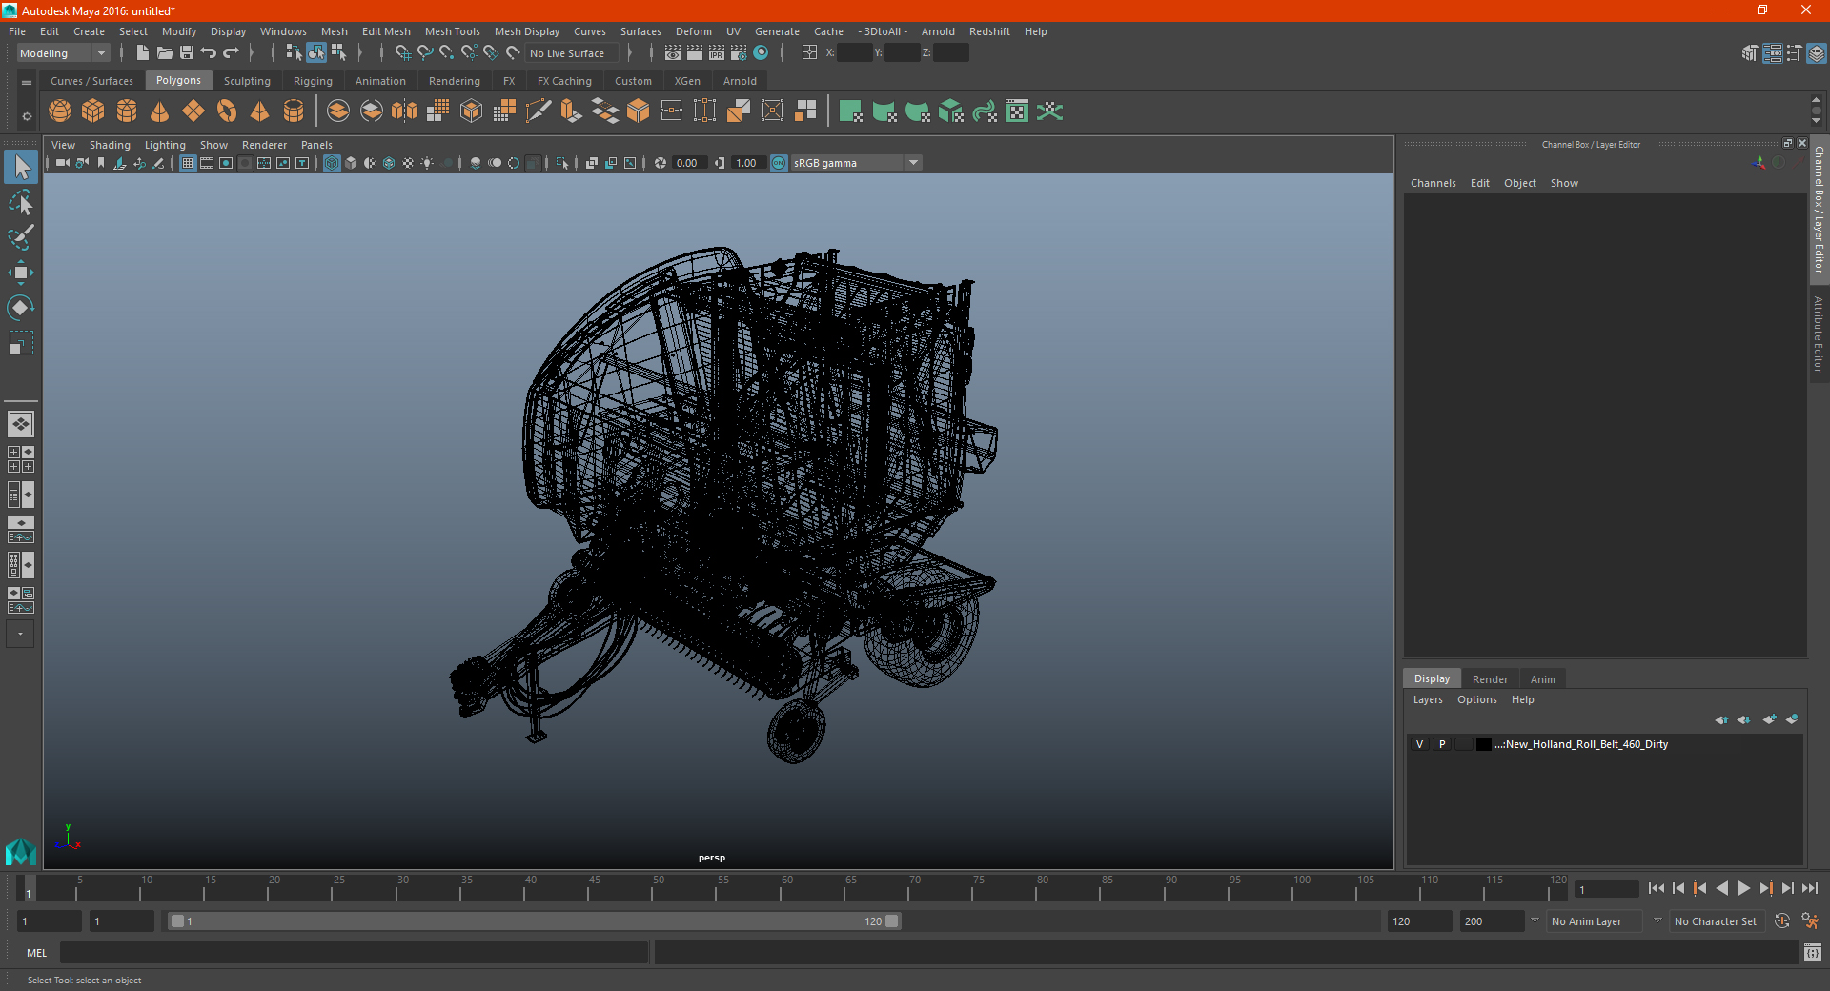Click the viewport gamma value field
The image size is (1830, 991).
[x=747, y=163]
